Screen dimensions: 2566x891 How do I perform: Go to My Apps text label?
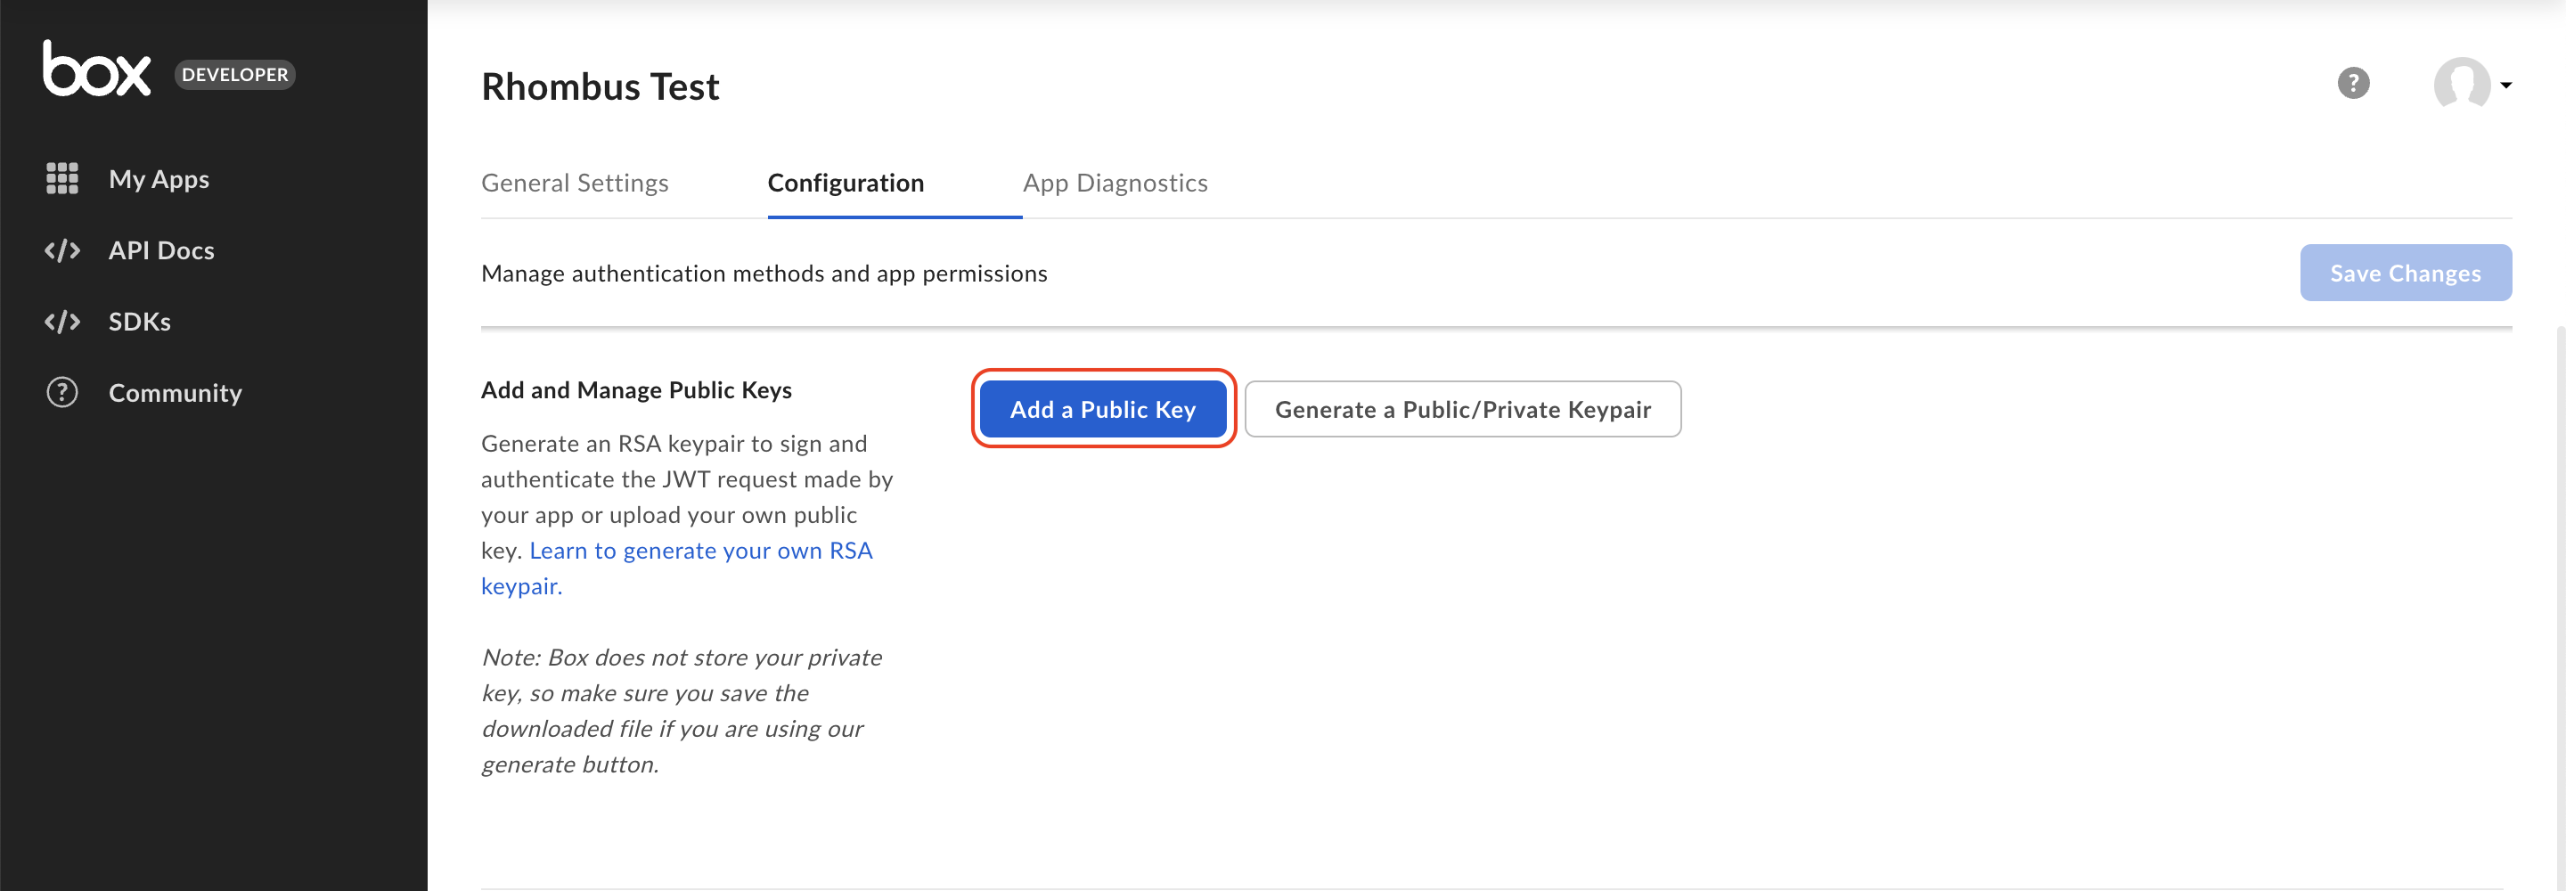tap(159, 179)
